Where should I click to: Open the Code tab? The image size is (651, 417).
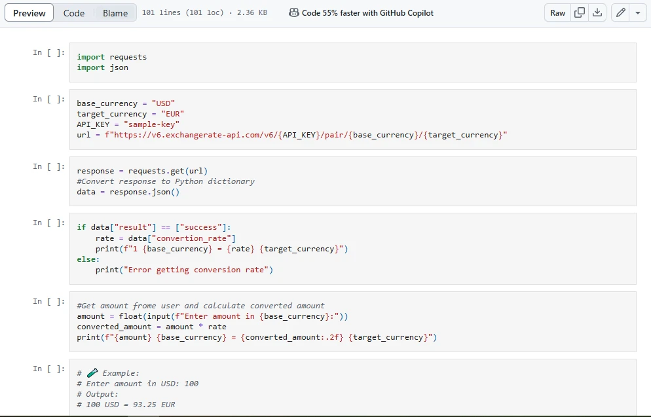point(74,13)
